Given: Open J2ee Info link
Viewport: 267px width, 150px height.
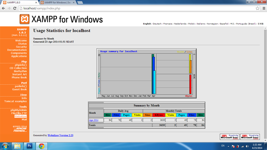Looking at the screenshot, I should click(x=24, y=98).
